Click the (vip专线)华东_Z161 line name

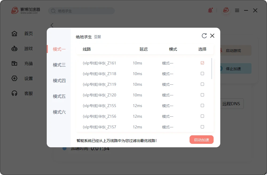point(99,63)
